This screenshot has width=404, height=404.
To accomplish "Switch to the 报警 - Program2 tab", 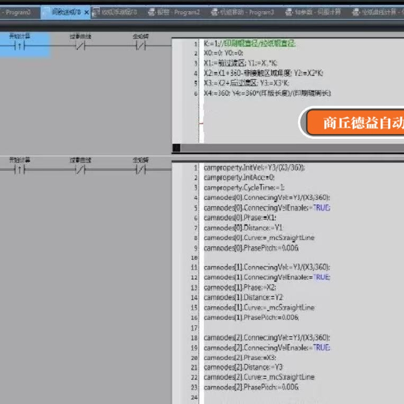I will [174, 12].
